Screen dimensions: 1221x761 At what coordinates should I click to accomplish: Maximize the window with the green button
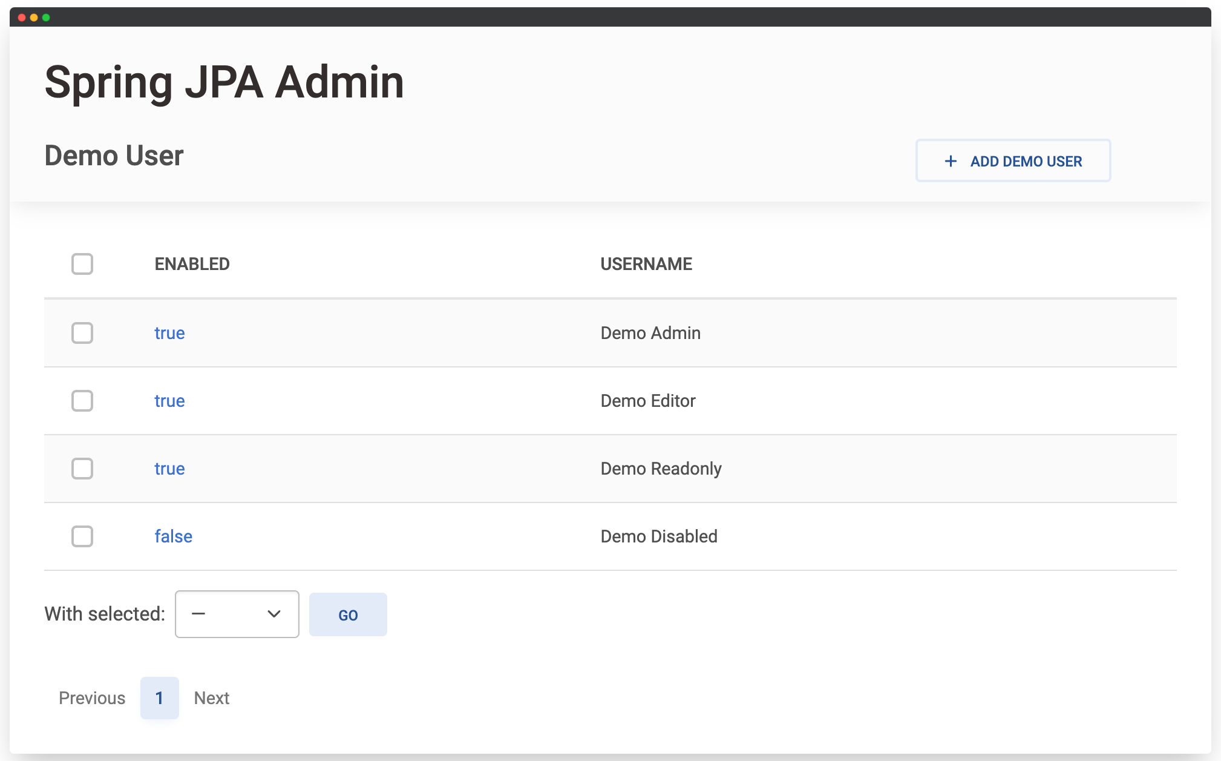pos(46,18)
